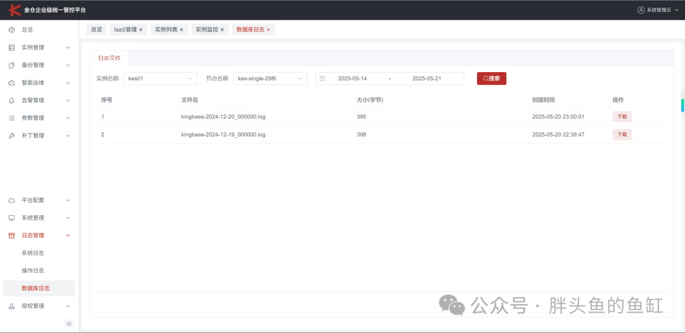Expand the 补丁管理 menu chevron
The height and width of the screenshot is (333, 685).
[x=68, y=135]
